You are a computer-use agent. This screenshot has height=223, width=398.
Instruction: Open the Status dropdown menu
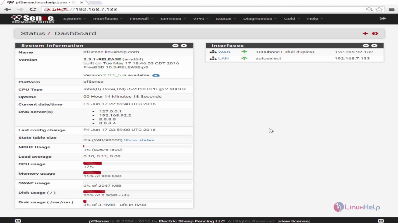226,19
